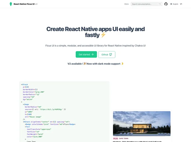Image resolution: width=191 pixels, height=142 pixels.
Task: Click the house image in preview card
Action: pos(142,123)
